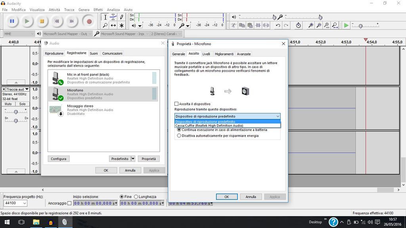Click the Undo arrow icon
The image size is (406, 228).
(278, 25)
